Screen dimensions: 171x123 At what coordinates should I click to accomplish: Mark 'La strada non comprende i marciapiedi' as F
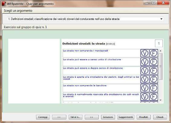[x=153, y=53]
